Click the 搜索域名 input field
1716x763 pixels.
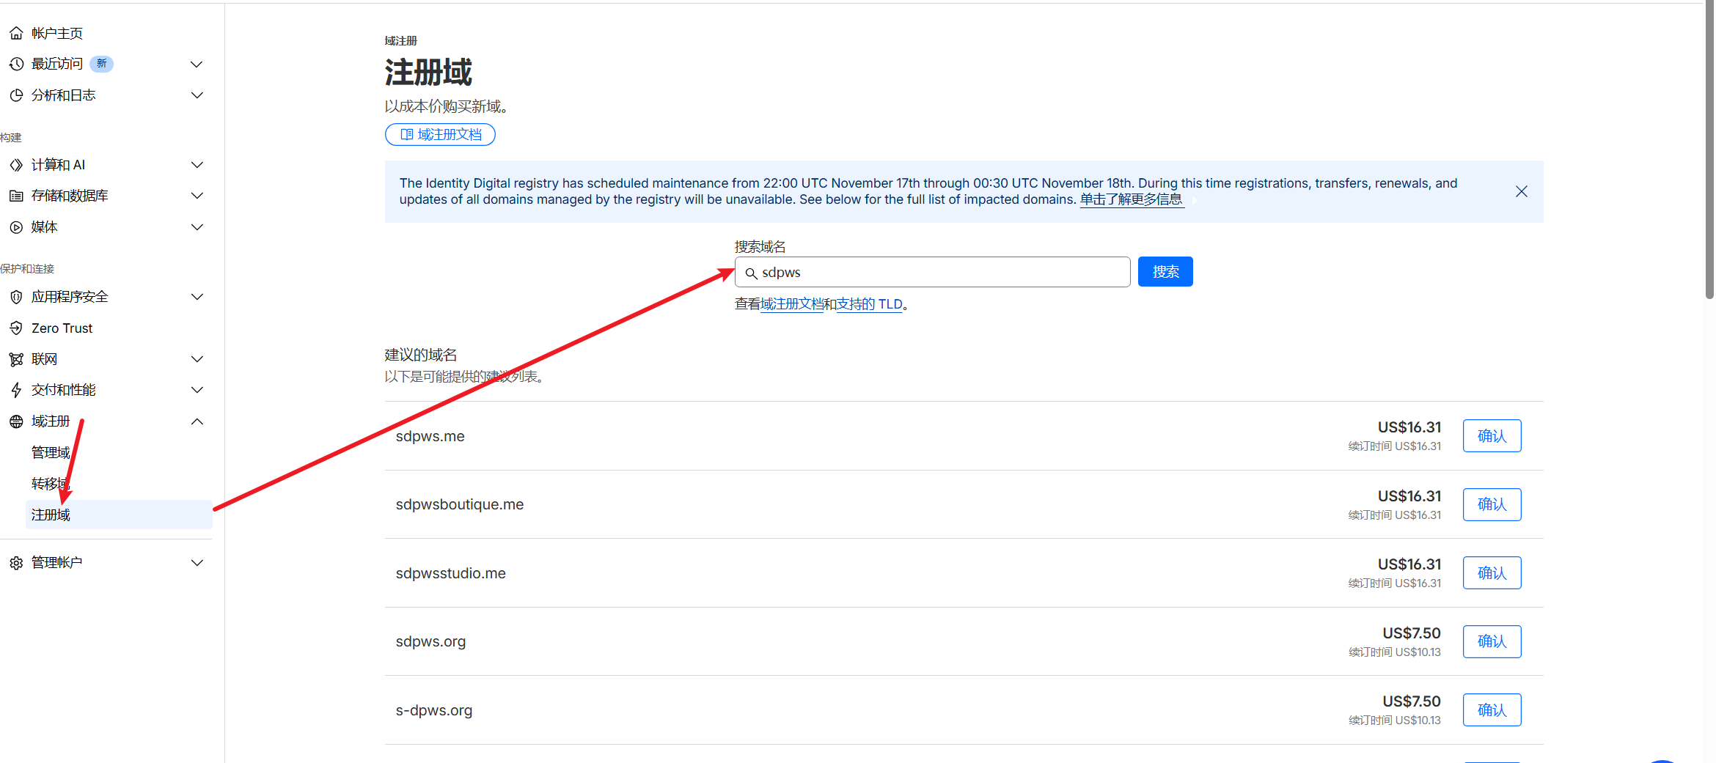tap(939, 273)
